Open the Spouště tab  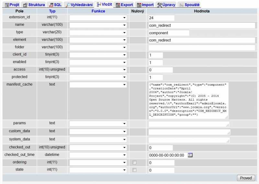click(x=189, y=5)
